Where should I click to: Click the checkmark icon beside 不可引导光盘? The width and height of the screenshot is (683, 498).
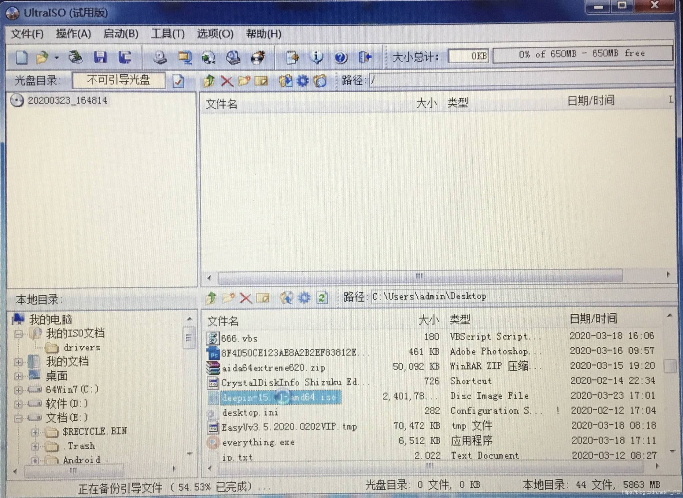click(178, 81)
